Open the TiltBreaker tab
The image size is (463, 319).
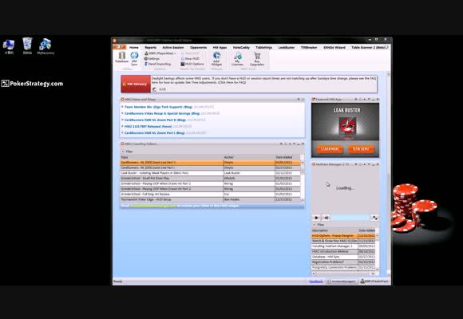309,47
